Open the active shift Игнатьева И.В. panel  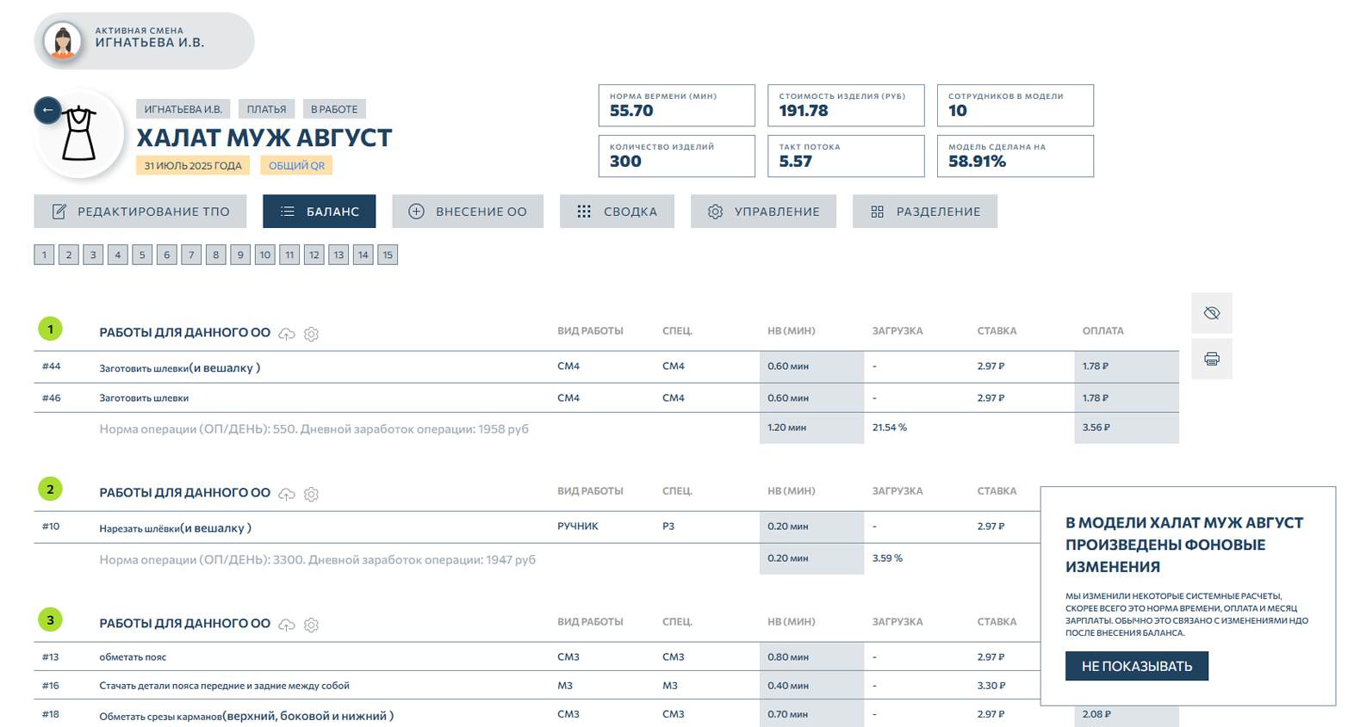145,40
